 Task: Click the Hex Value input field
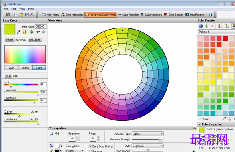40,26
